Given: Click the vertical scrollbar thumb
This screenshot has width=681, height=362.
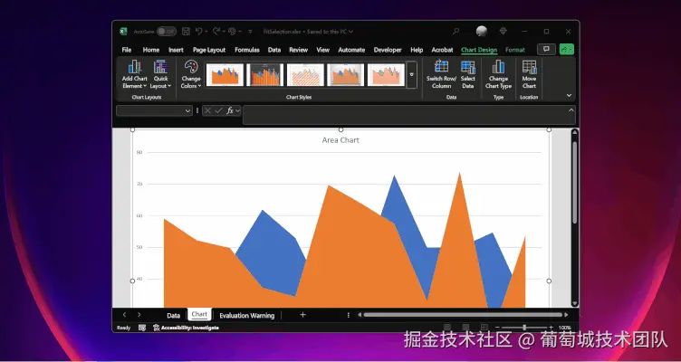Looking at the screenshot, I should (574, 182).
